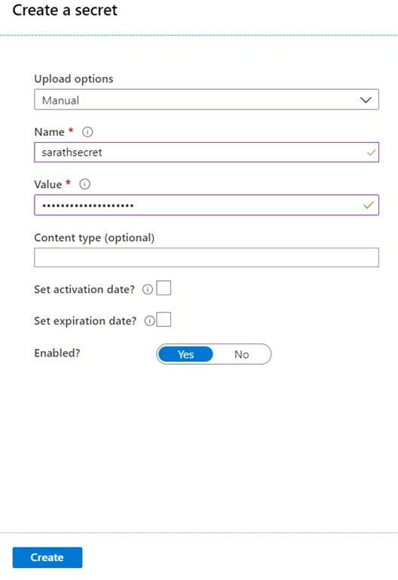Select Yes on the Enabled toggle
The height and width of the screenshot is (580, 398).
coord(185,354)
